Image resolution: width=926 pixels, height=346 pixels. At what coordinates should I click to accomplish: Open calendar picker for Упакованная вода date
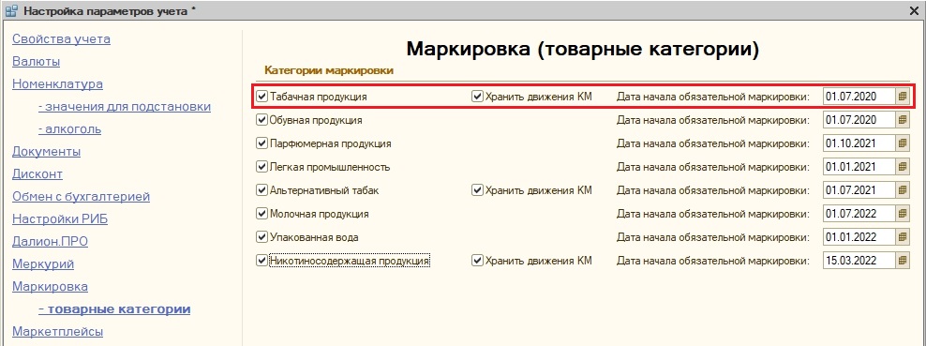[x=903, y=237]
